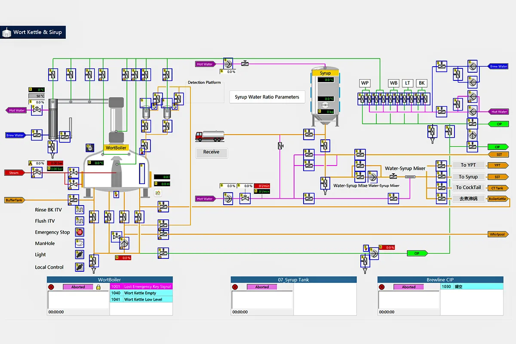The width and height of the screenshot is (516, 344).
Task: Click the agitator icon left of WortBoiler label
Action: (x=90, y=147)
